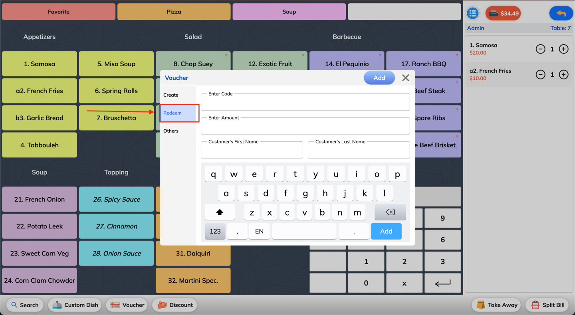575x315 pixels.
Task: Add 31. Daiquiri to the order
Action: (x=193, y=256)
